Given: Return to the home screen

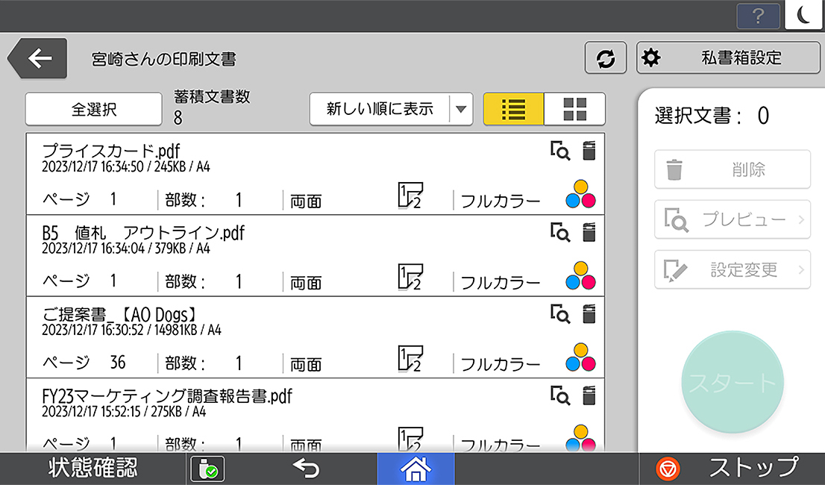Looking at the screenshot, I should click(415, 469).
